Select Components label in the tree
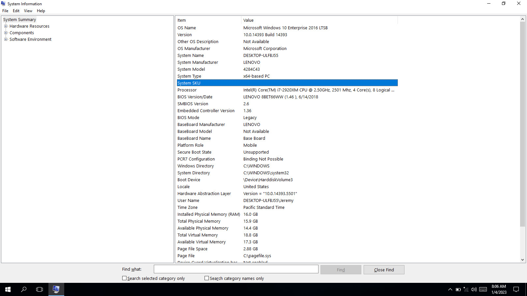The image size is (527, 296). [x=22, y=33]
